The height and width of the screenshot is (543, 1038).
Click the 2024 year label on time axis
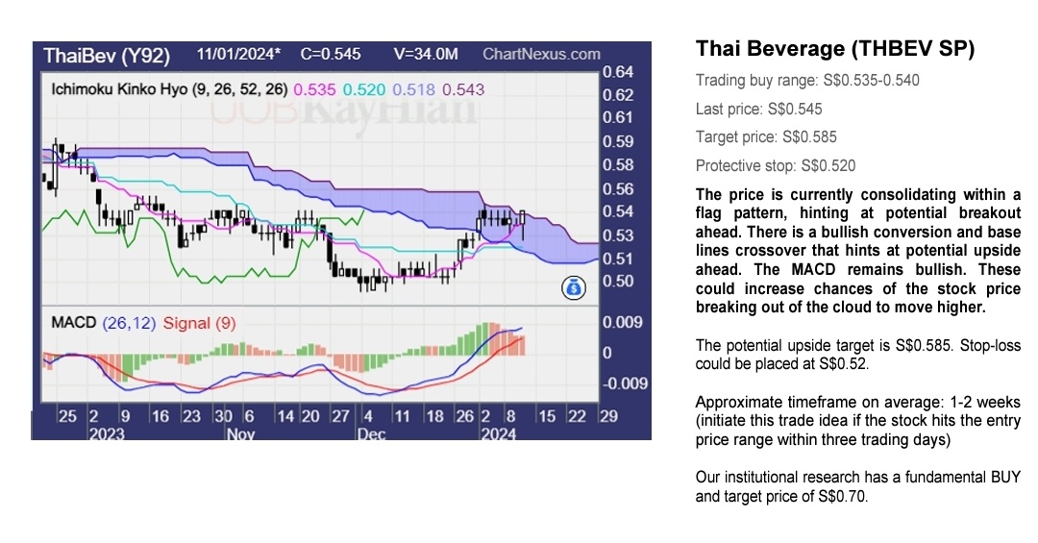[498, 433]
